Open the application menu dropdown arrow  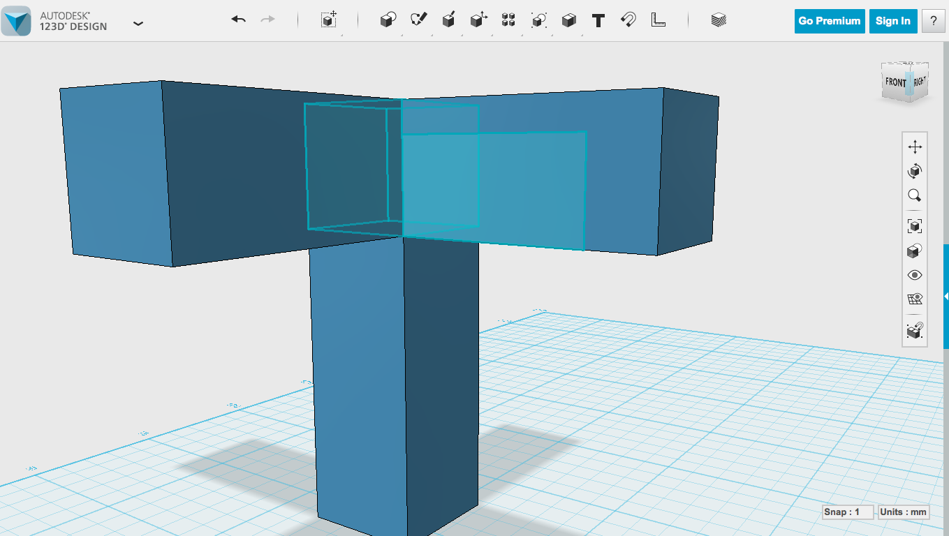coord(138,23)
